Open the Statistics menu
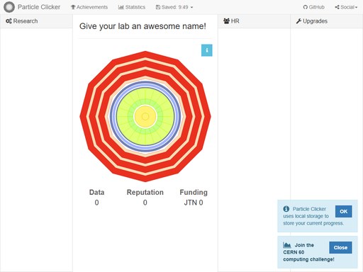The width and height of the screenshot is (363, 272). (132, 7)
